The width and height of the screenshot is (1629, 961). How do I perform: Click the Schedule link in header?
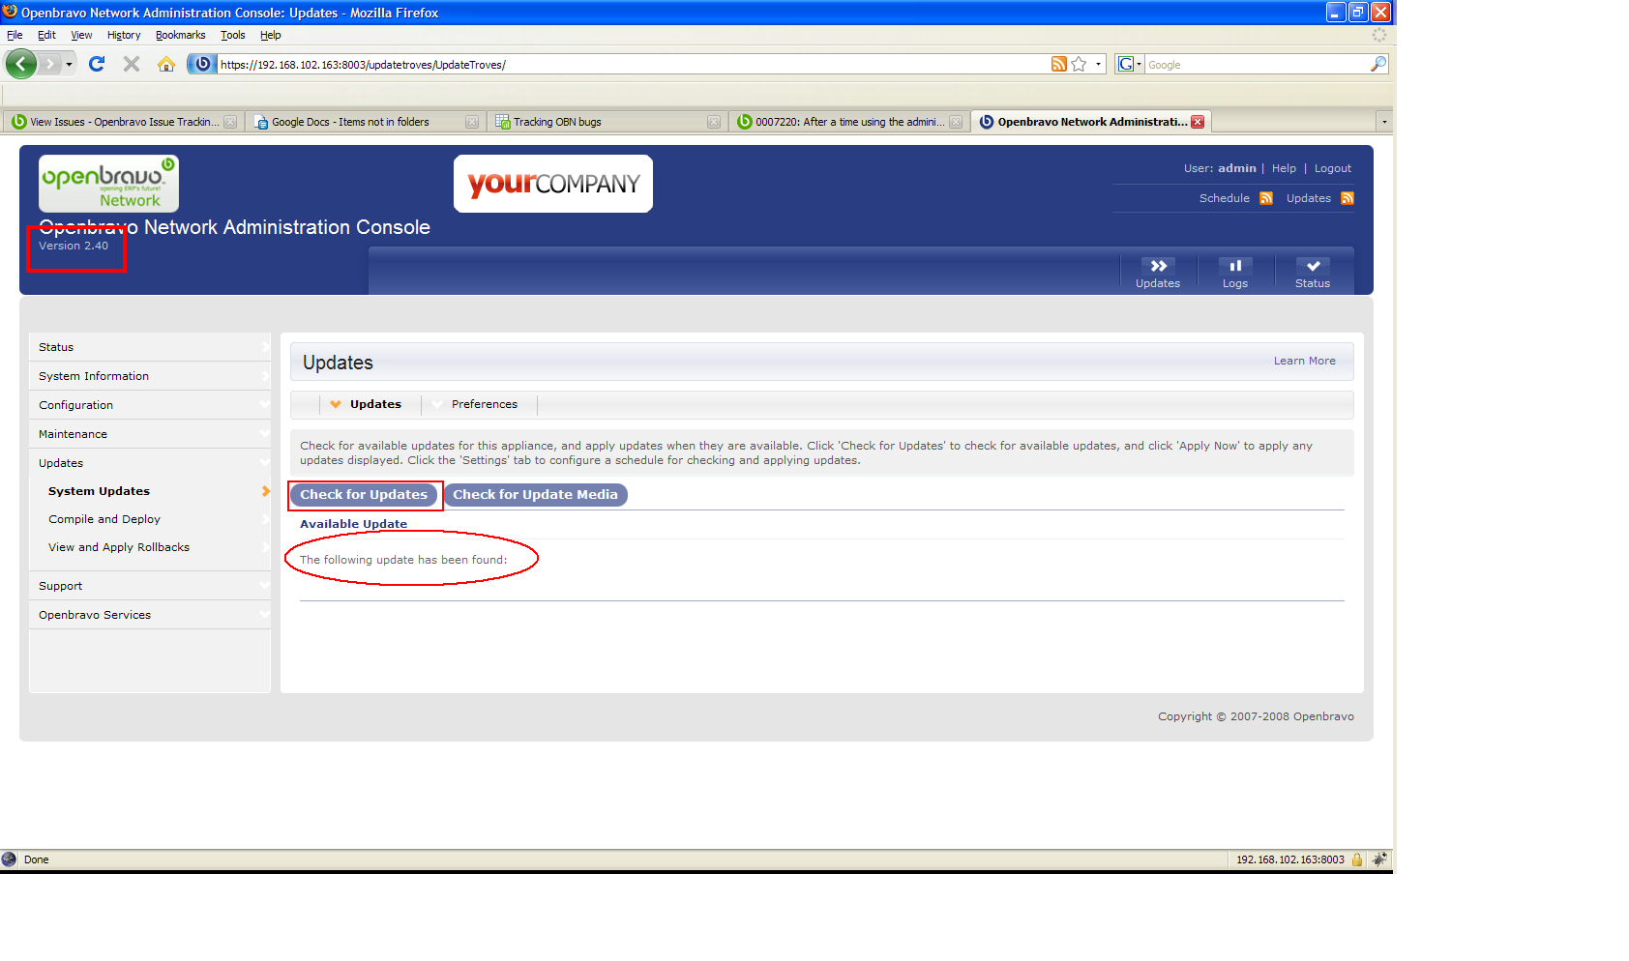(x=1224, y=198)
